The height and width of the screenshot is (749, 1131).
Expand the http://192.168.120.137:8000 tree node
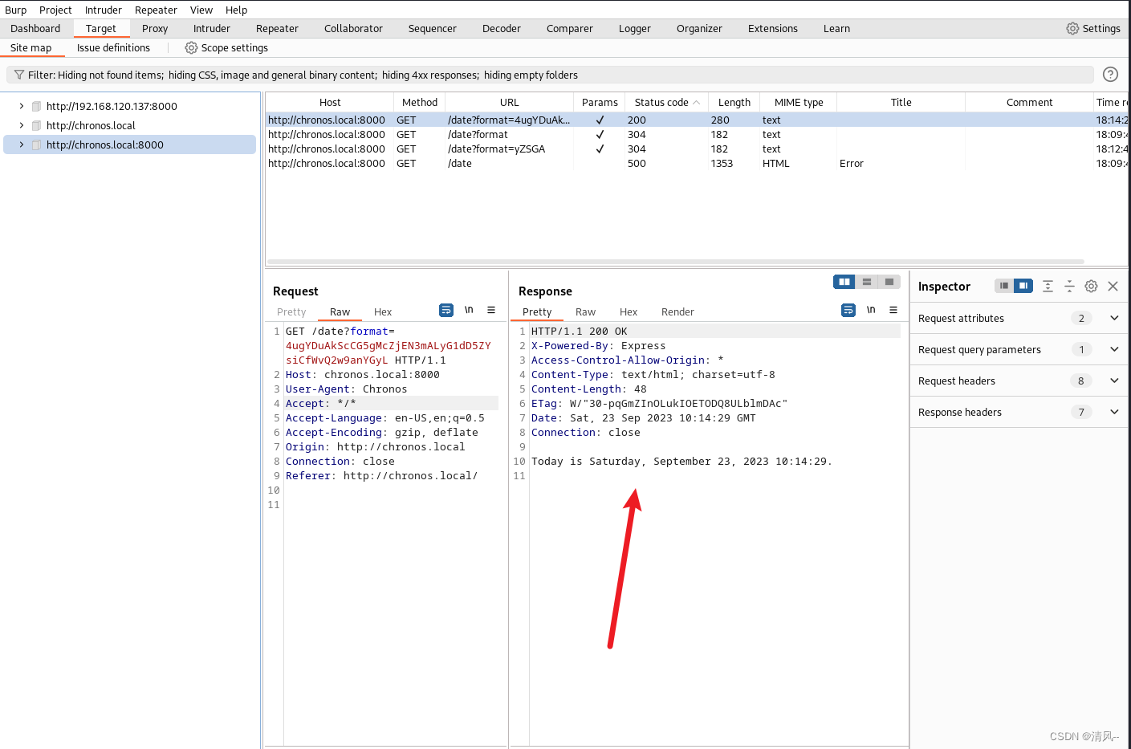click(x=22, y=106)
